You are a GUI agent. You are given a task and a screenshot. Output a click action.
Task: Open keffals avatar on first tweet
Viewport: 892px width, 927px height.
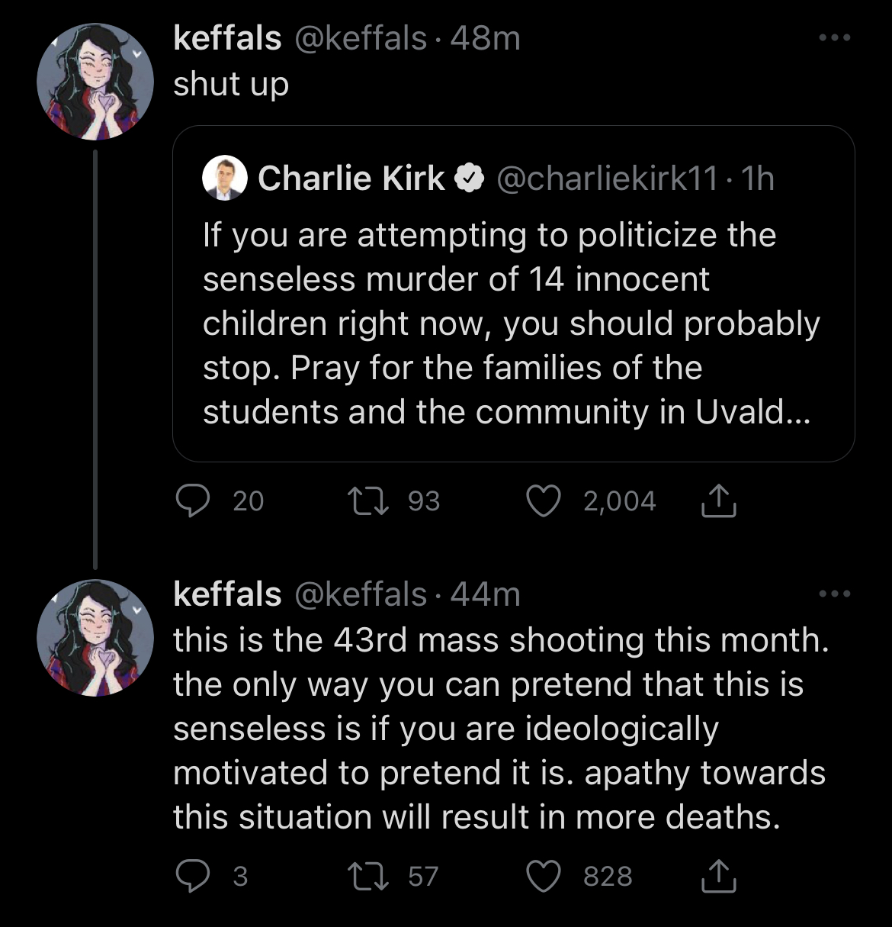[95, 82]
